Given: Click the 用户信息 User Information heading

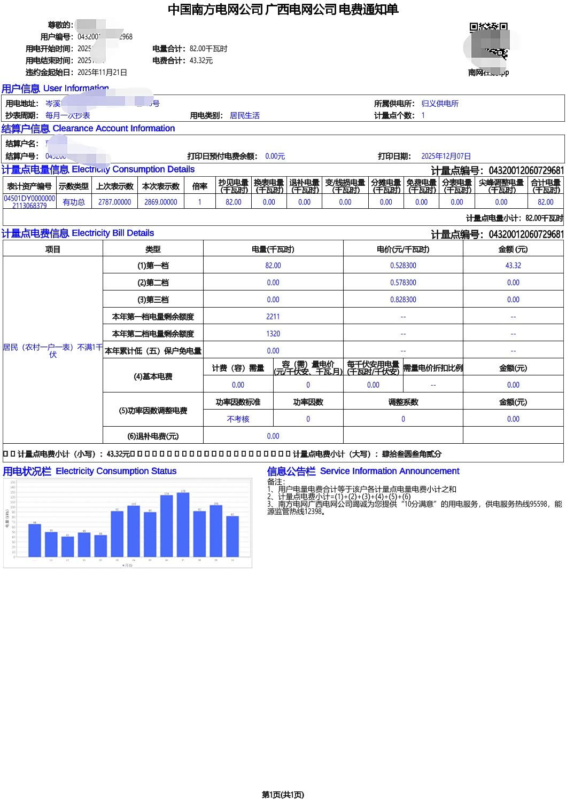Looking at the screenshot, I should click(x=55, y=88).
